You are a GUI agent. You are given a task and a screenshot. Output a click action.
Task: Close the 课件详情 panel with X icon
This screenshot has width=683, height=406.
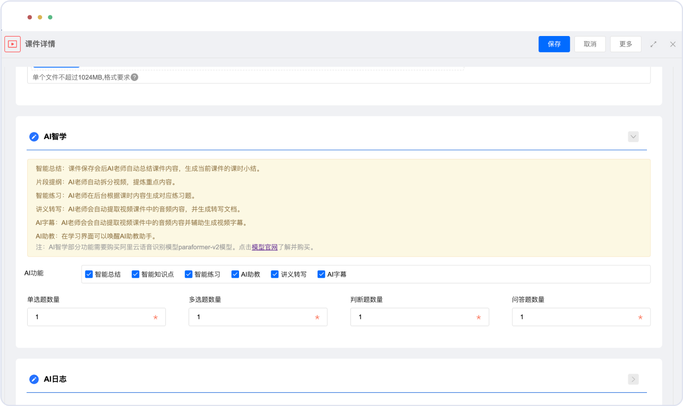pos(673,44)
